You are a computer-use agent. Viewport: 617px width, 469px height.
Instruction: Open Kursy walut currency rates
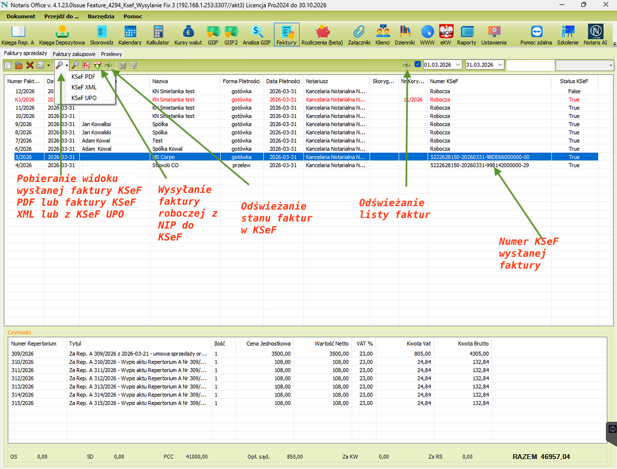click(x=188, y=35)
